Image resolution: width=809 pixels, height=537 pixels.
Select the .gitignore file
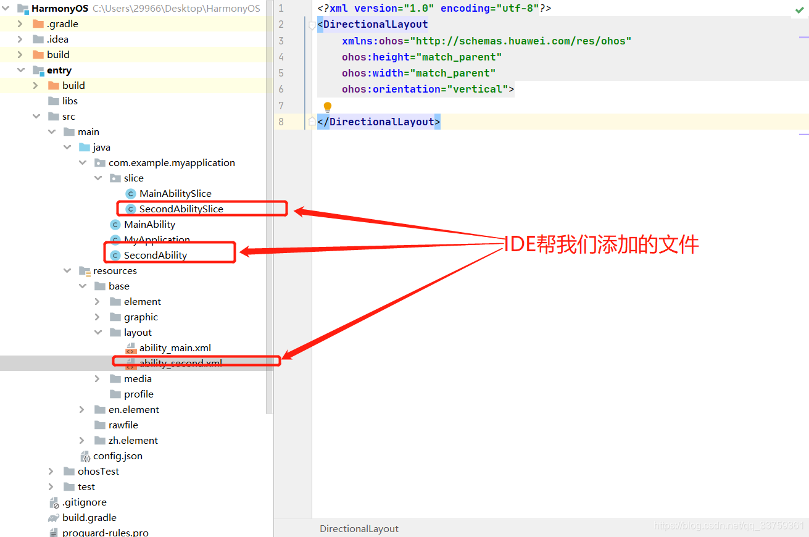[85, 502]
